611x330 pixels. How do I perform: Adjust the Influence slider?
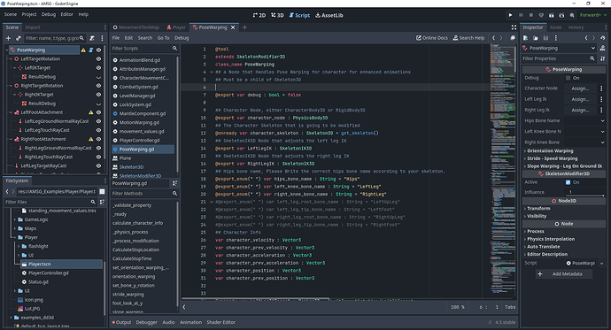584,193
